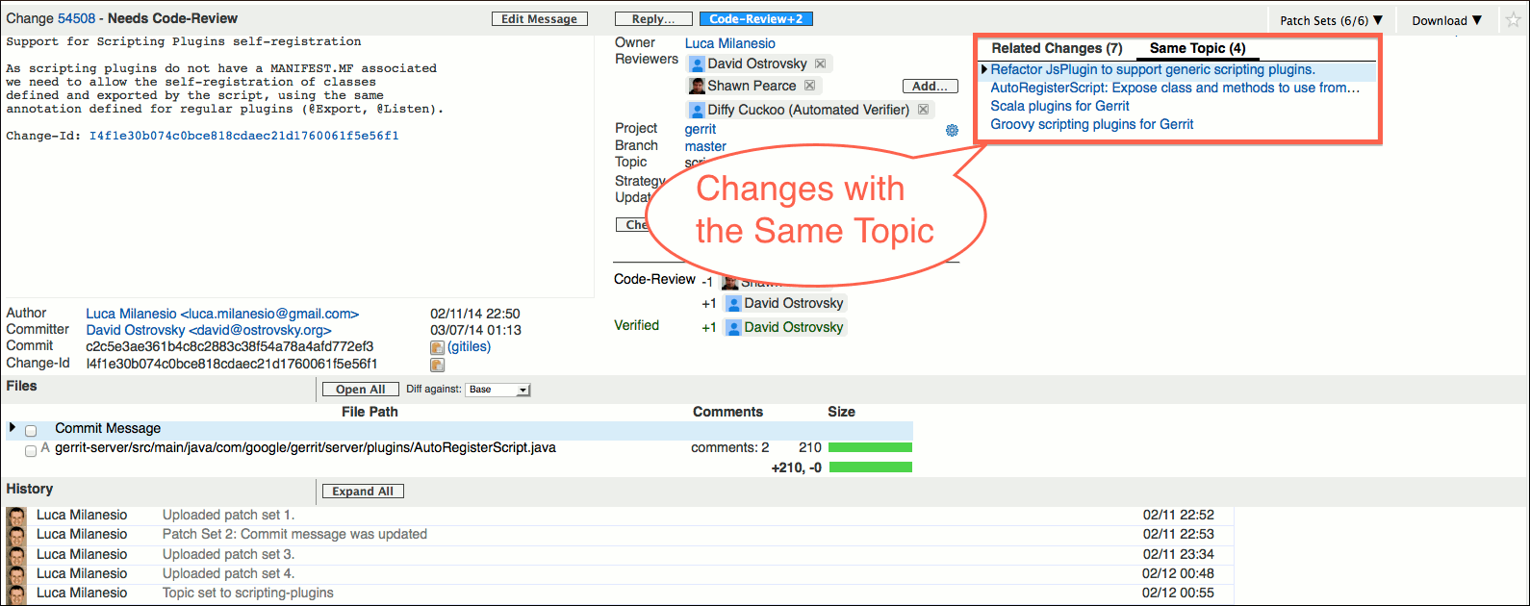1530x606 pixels.
Task: Select the Same Topic tab
Action: coord(1197,48)
